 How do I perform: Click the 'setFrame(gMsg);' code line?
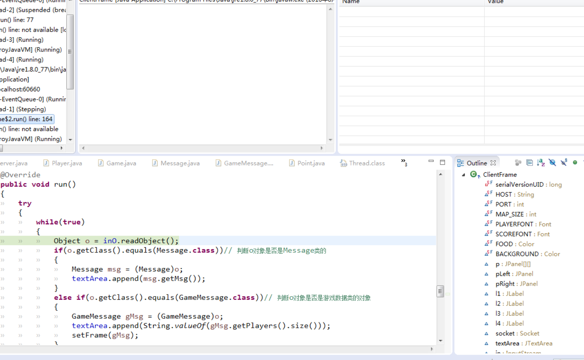[105, 335]
